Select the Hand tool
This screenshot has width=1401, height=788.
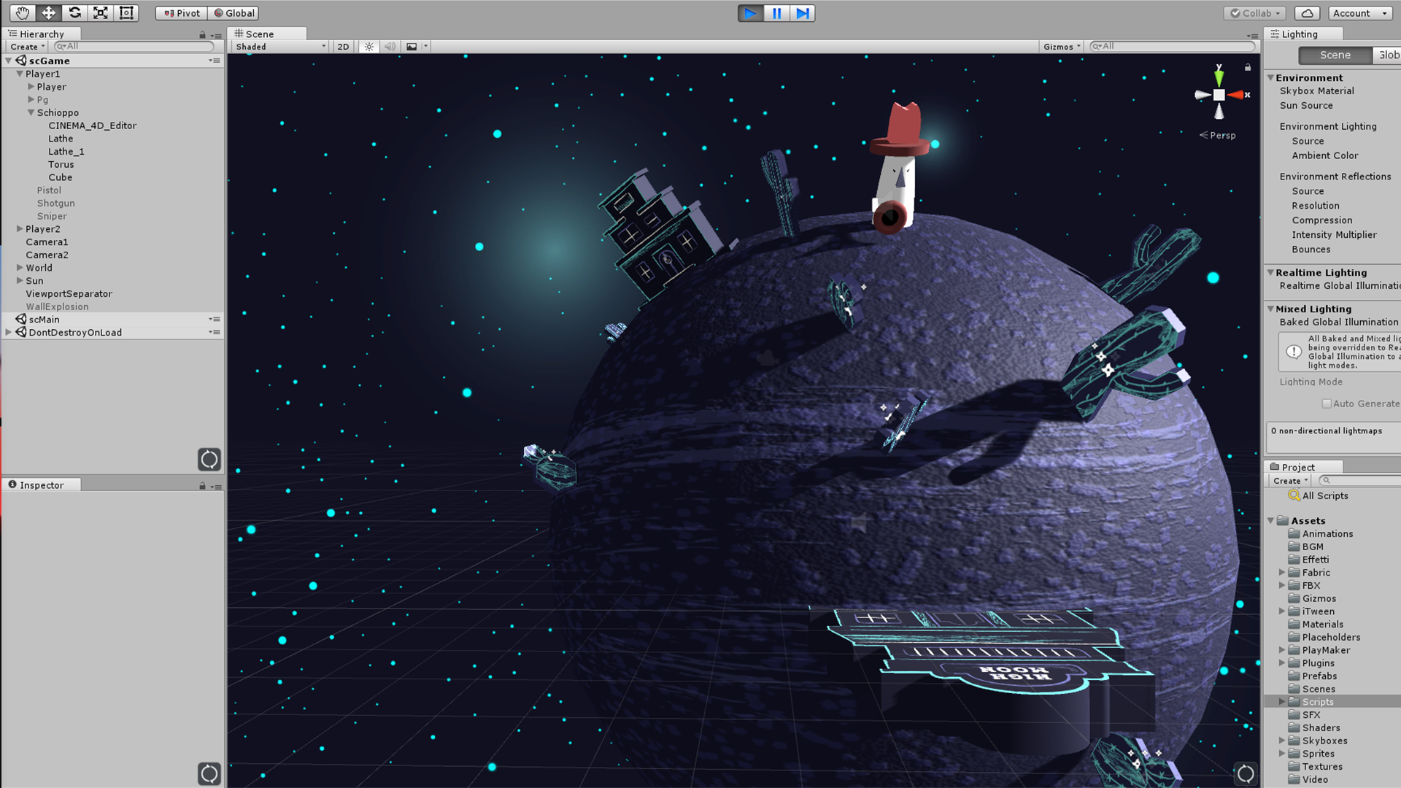[x=22, y=13]
